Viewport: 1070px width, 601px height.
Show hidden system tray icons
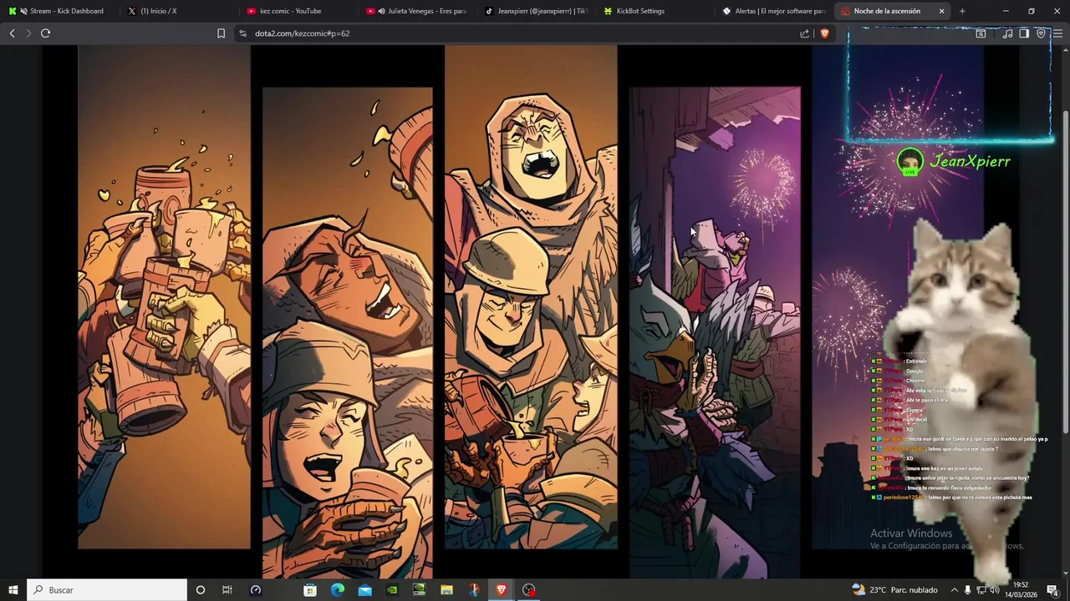click(954, 590)
